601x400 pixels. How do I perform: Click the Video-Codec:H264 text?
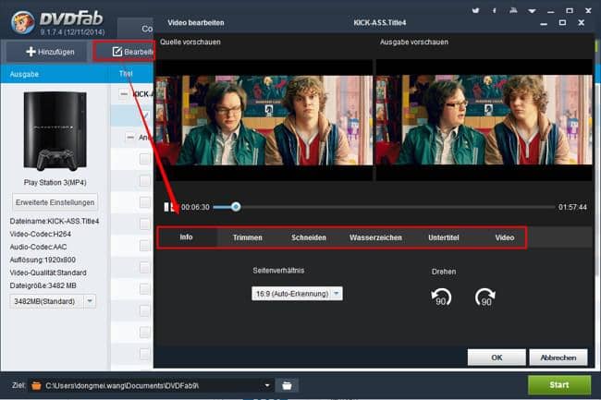click(x=41, y=234)
